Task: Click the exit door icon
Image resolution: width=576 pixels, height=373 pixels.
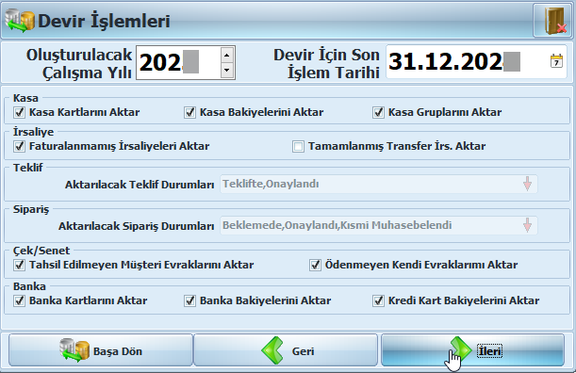Action: pyautogui.click(x=553, y=21)
